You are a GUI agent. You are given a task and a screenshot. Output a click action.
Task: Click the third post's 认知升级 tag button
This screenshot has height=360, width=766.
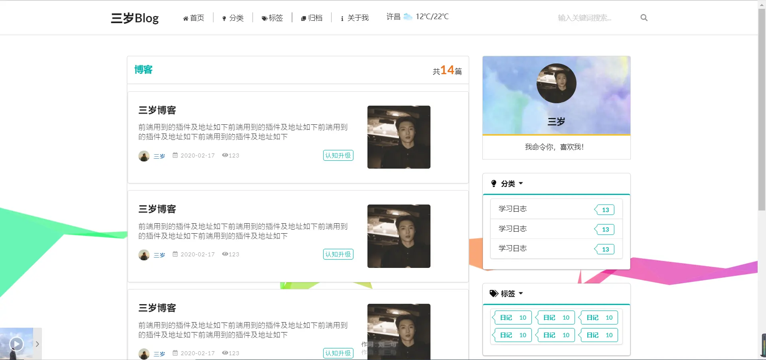click(338, 353)
